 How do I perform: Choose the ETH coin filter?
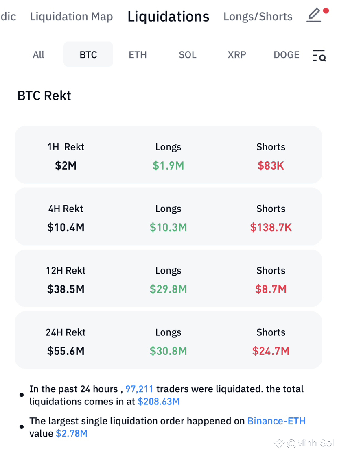point(138,55)
